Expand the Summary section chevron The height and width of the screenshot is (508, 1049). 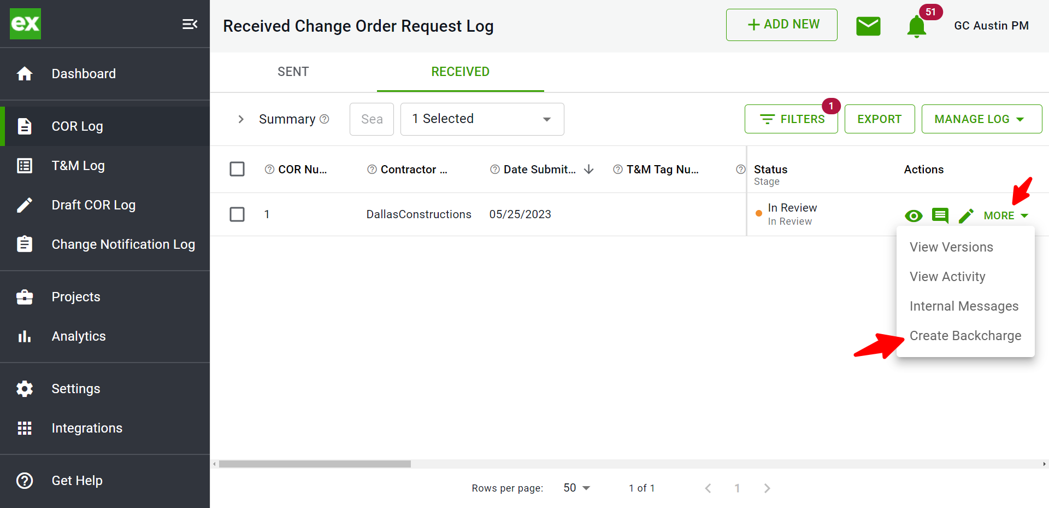tap(241, 119)
